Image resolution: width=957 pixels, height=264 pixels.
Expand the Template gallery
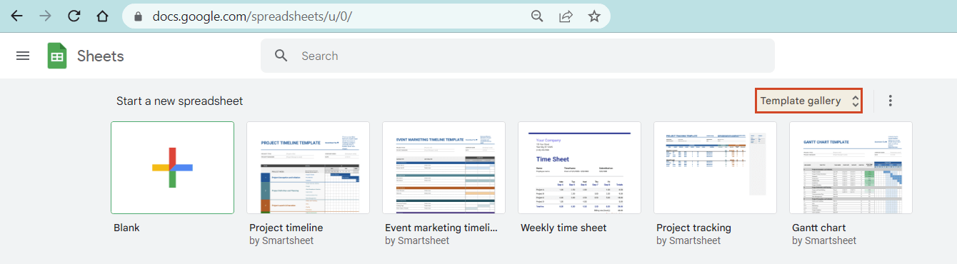[809, 101]
